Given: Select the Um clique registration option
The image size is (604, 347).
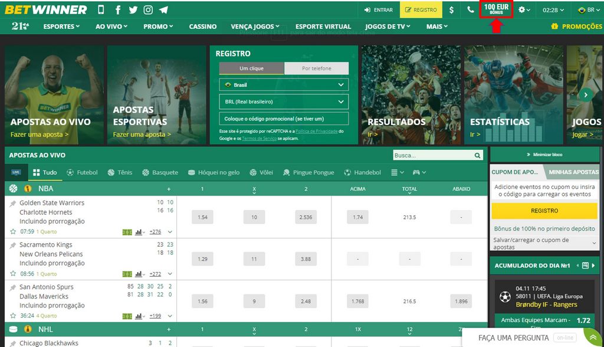Looking at the screenshot, I should (251, 68).
